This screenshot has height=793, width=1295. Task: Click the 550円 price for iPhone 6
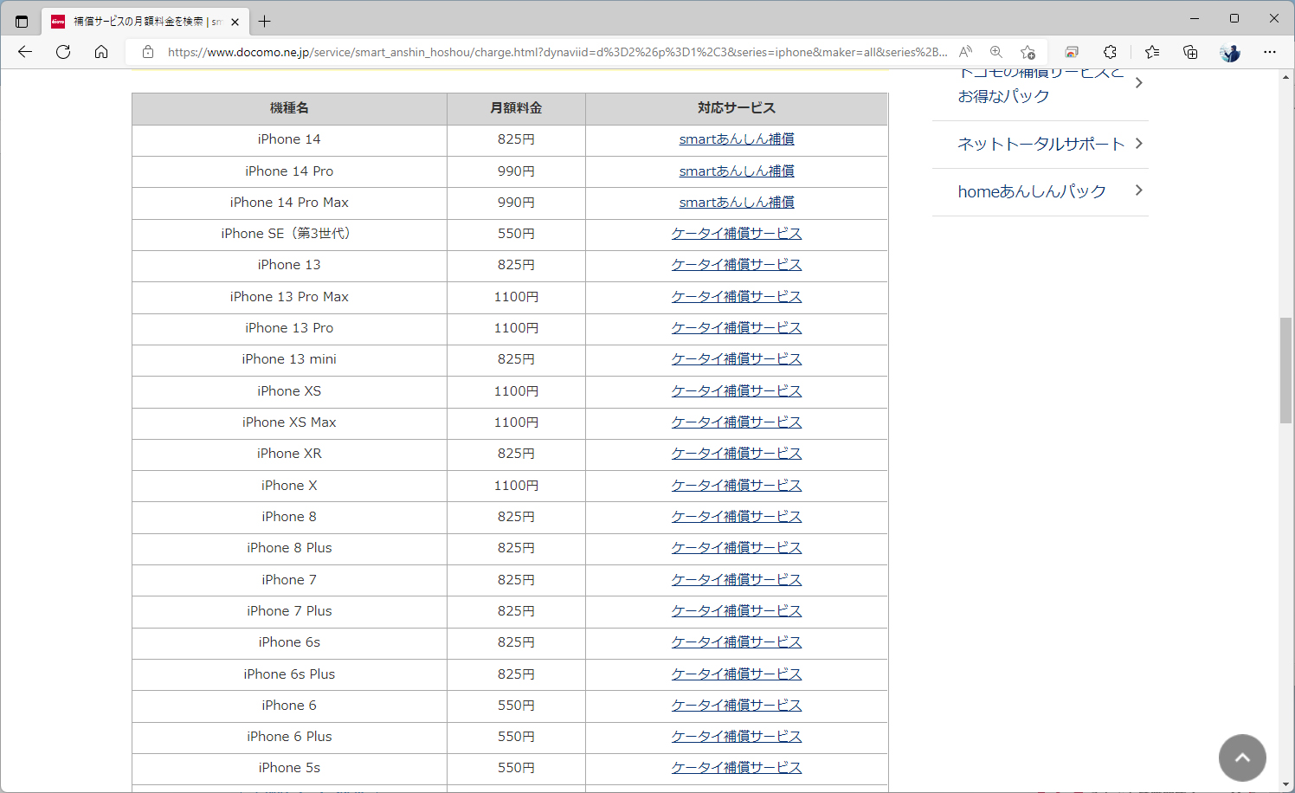(x=516, y=706)
